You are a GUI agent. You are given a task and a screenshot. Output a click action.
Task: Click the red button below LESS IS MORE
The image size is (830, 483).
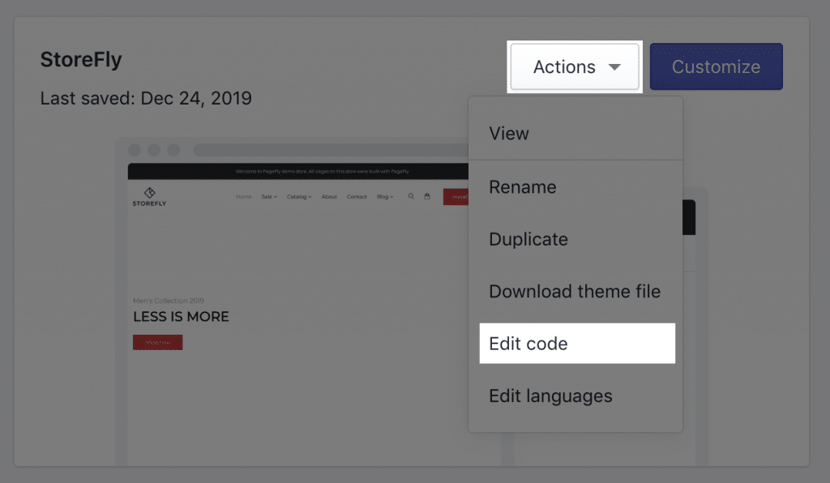[x=158, y=342]
